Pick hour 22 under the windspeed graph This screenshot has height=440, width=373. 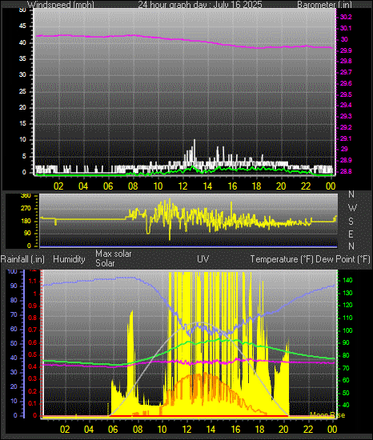(x=306, y=186)
